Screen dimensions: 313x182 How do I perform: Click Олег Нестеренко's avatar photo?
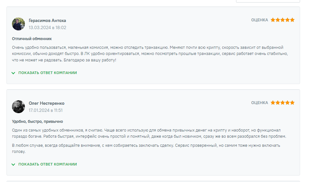pyautogui.click(x=18, y=106)
